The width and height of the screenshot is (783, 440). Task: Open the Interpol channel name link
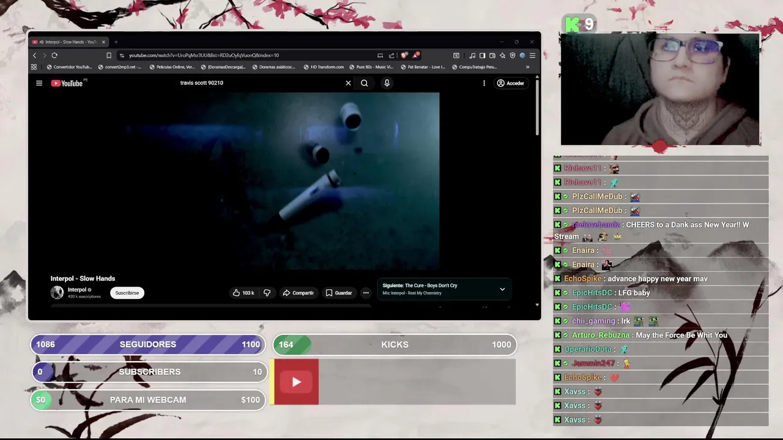[x=77, y=290]
